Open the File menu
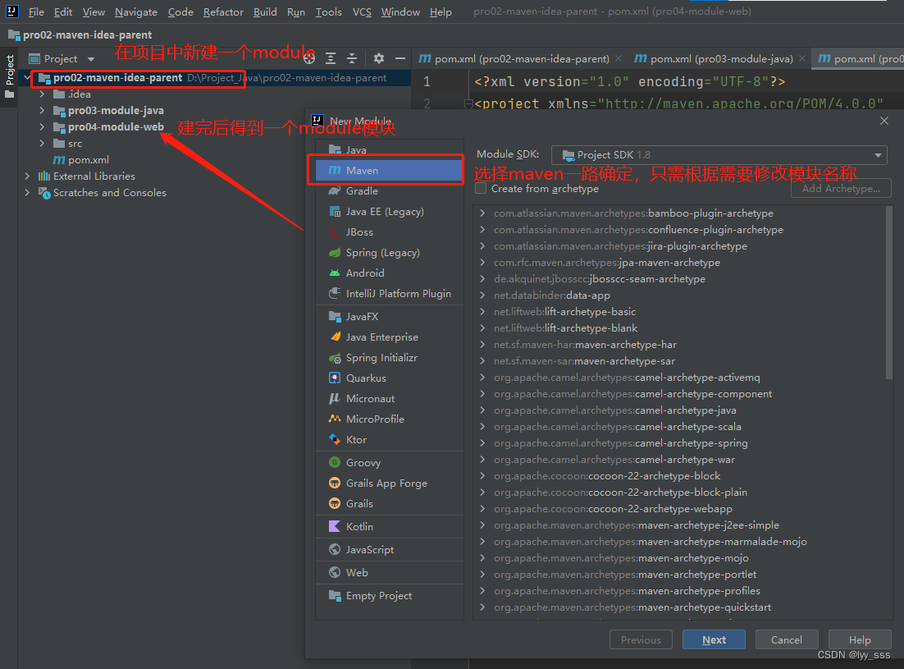 coord(36,11)
